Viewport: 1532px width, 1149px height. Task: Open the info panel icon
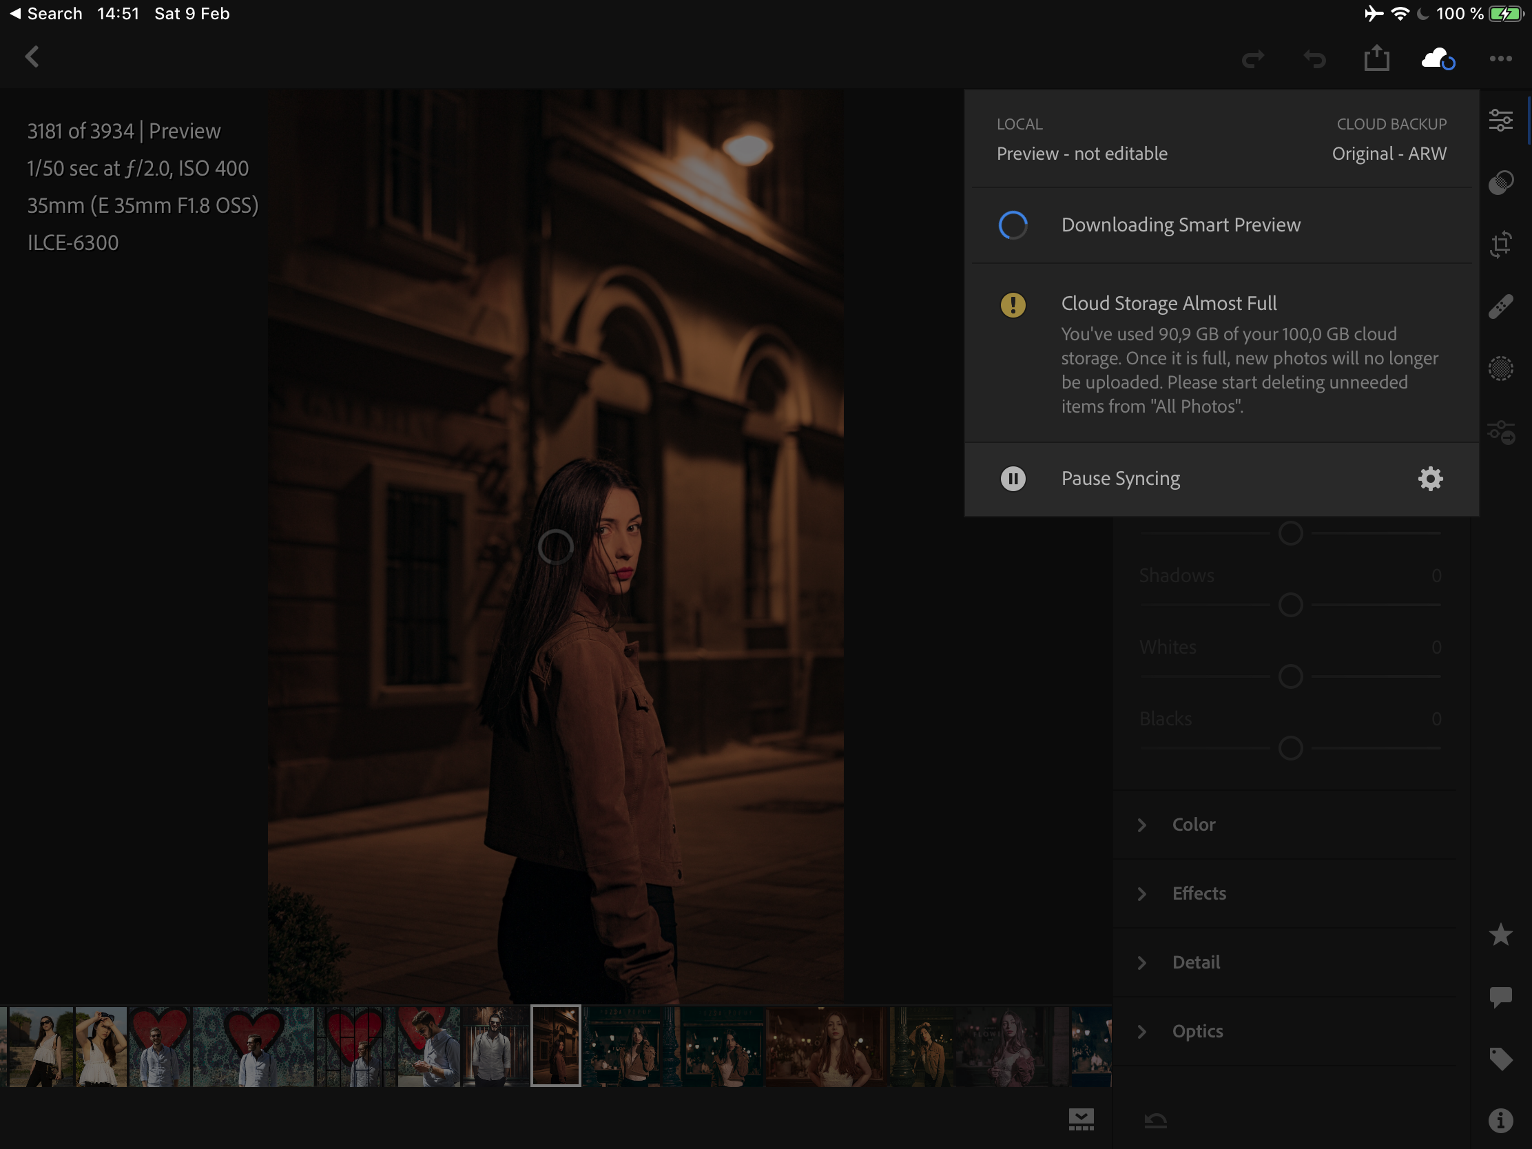click(1500, 1120)
